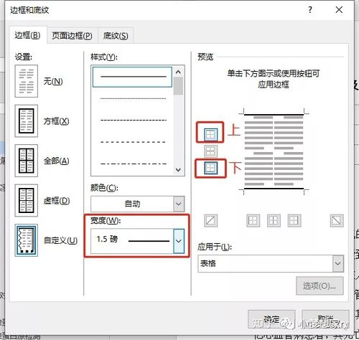Click the 方框(X) label text
Viewport: 359px width, 340px height.
(x=56, y=121)
